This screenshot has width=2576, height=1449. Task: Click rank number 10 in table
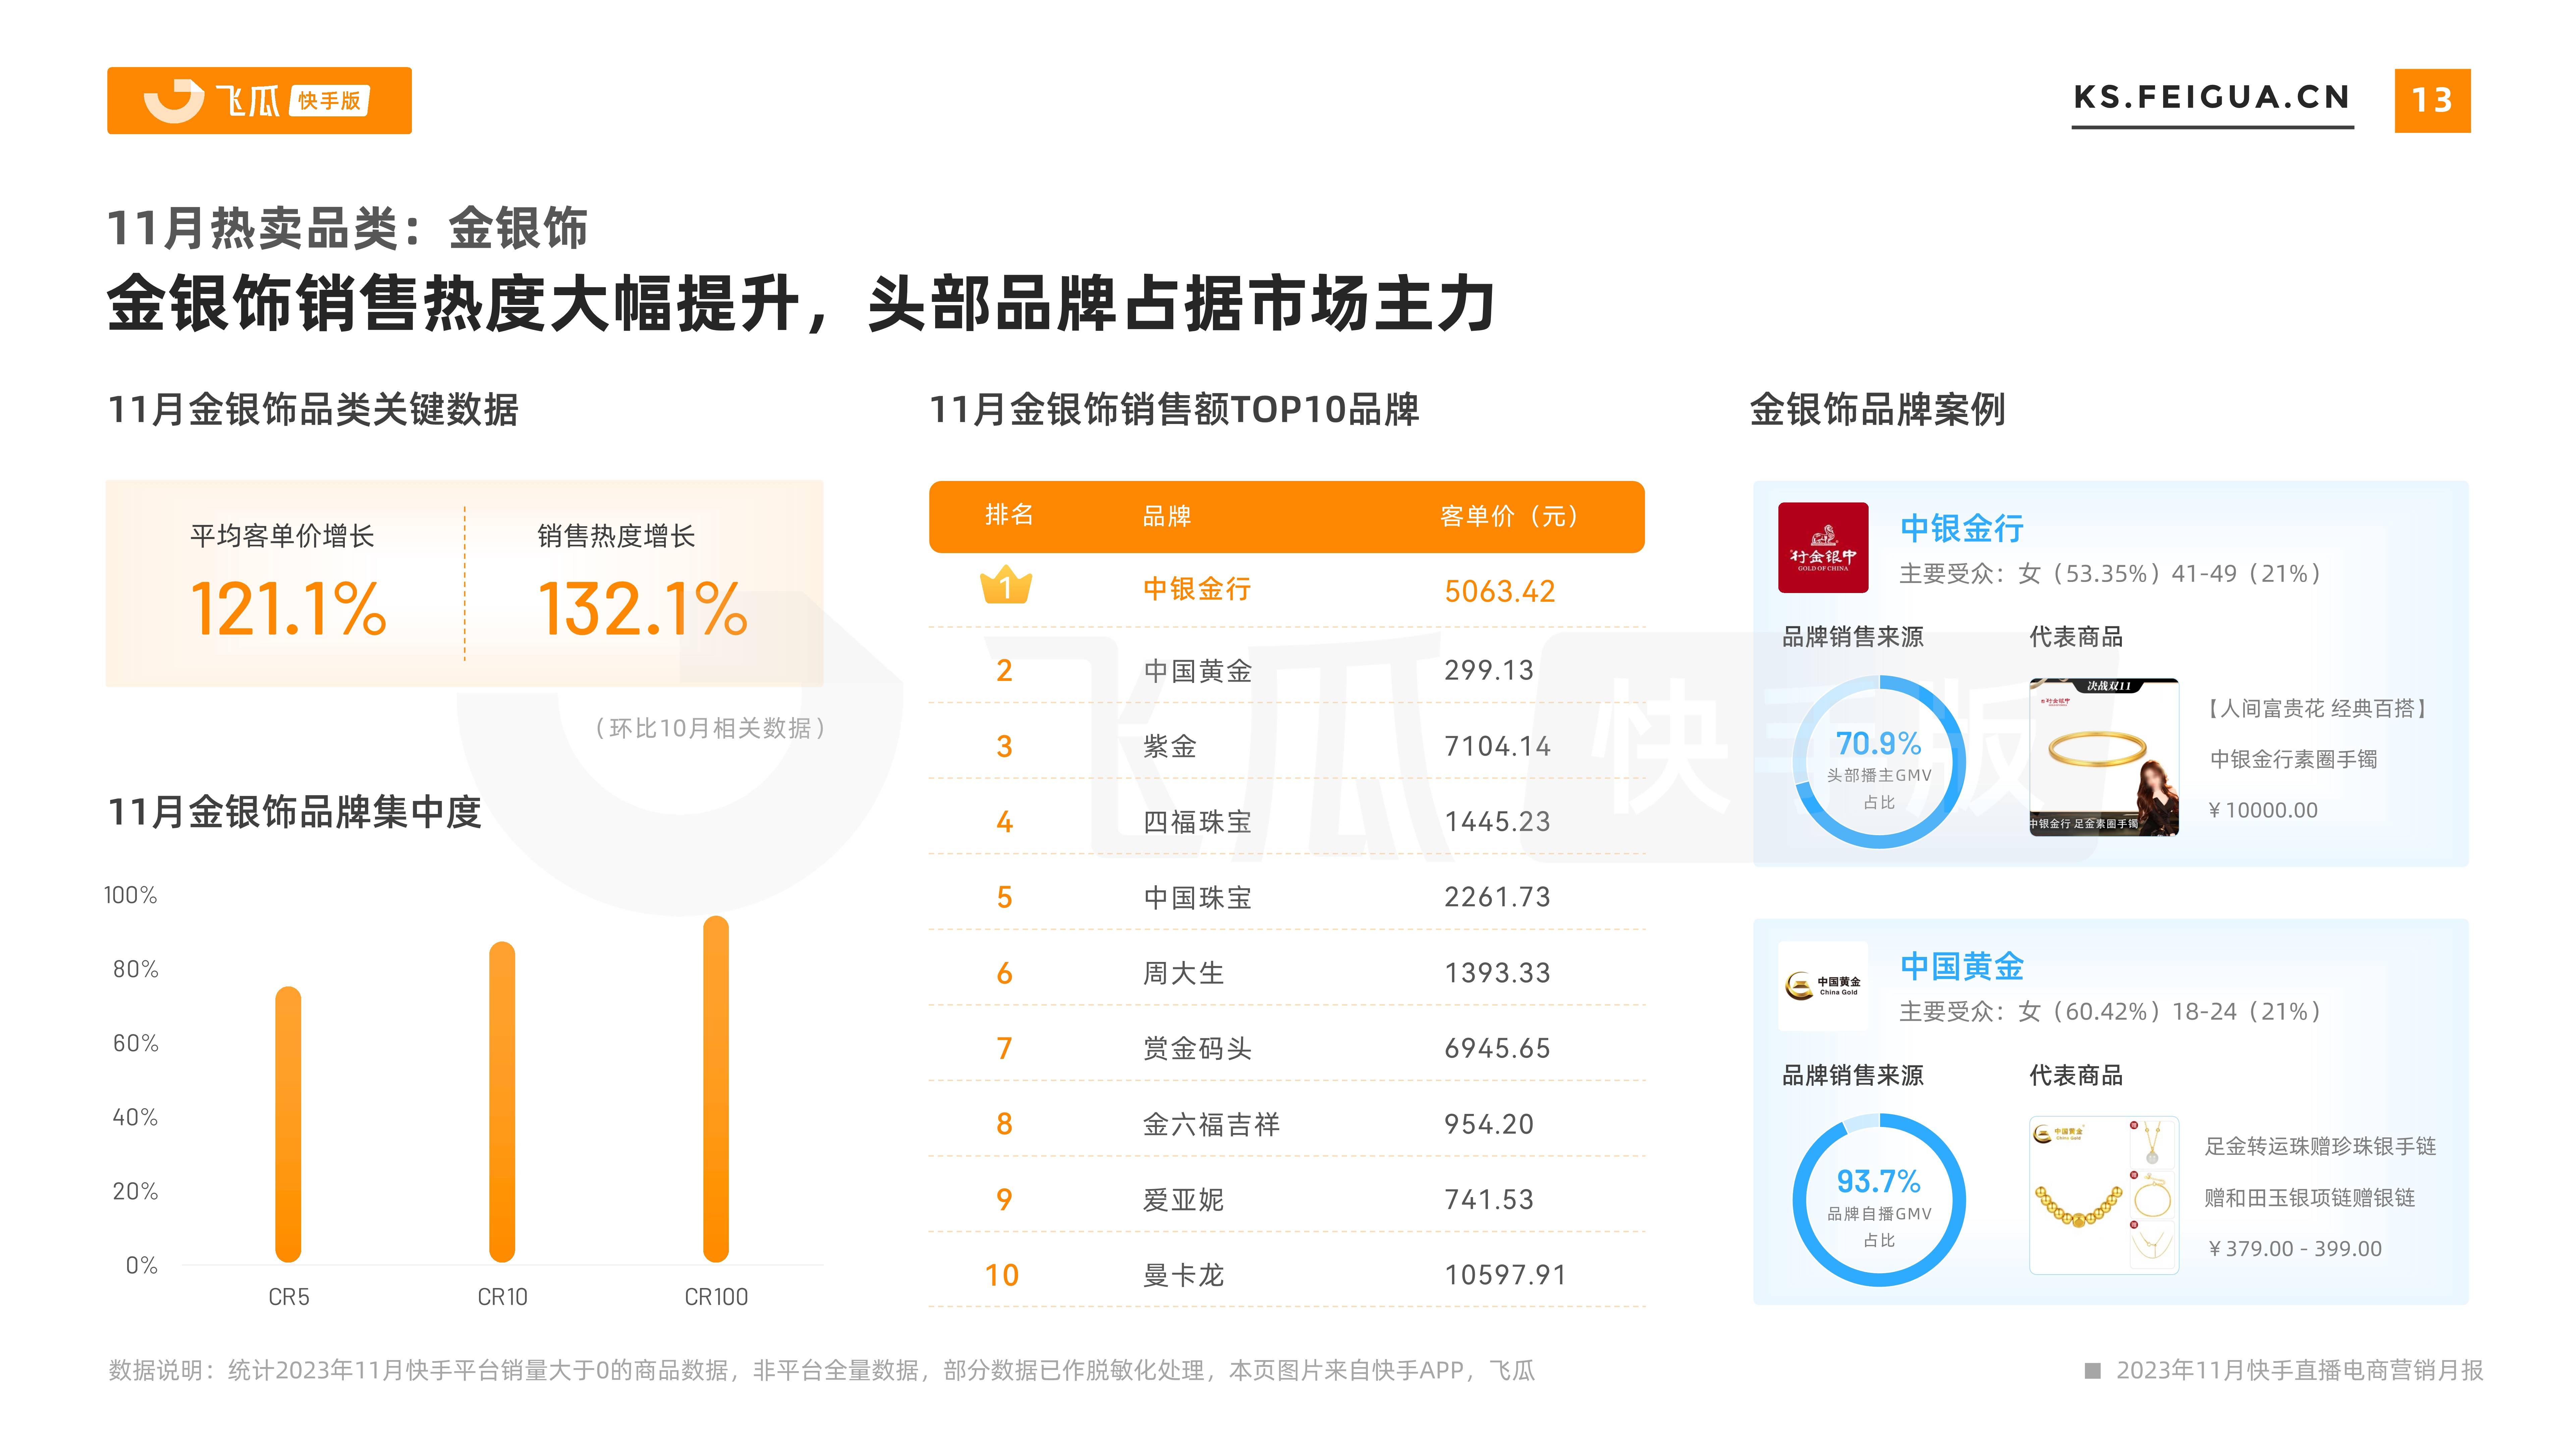(x=1002, y=1275)
